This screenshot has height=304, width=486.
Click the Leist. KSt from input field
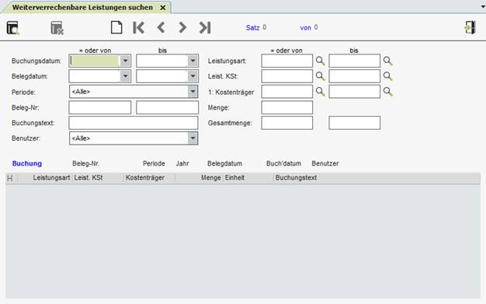coord(286,76)
